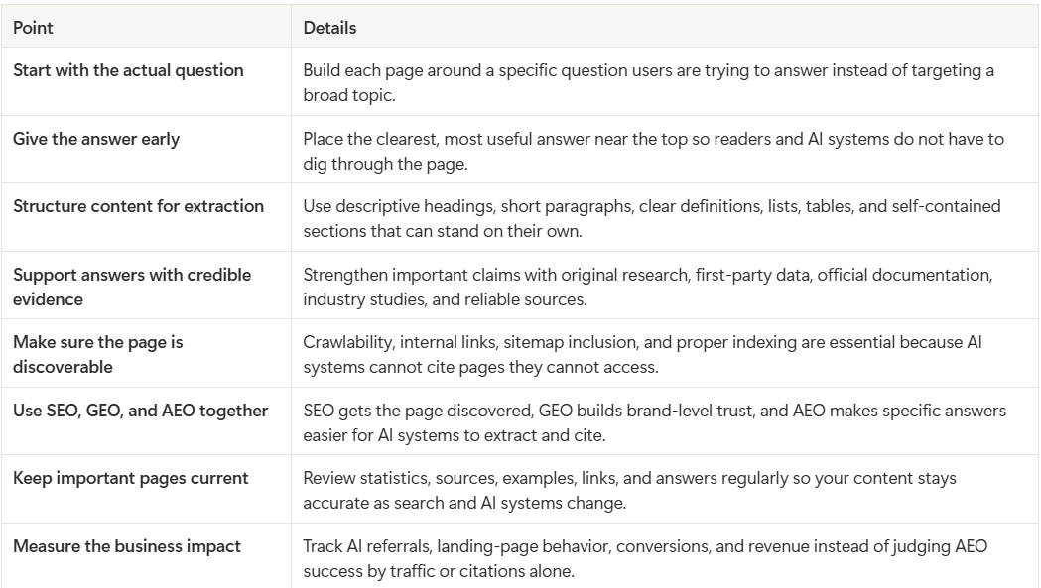Select the 'Measure the business impact' cell
This screenshot has height=588, width=1041.
pos(146,556)
